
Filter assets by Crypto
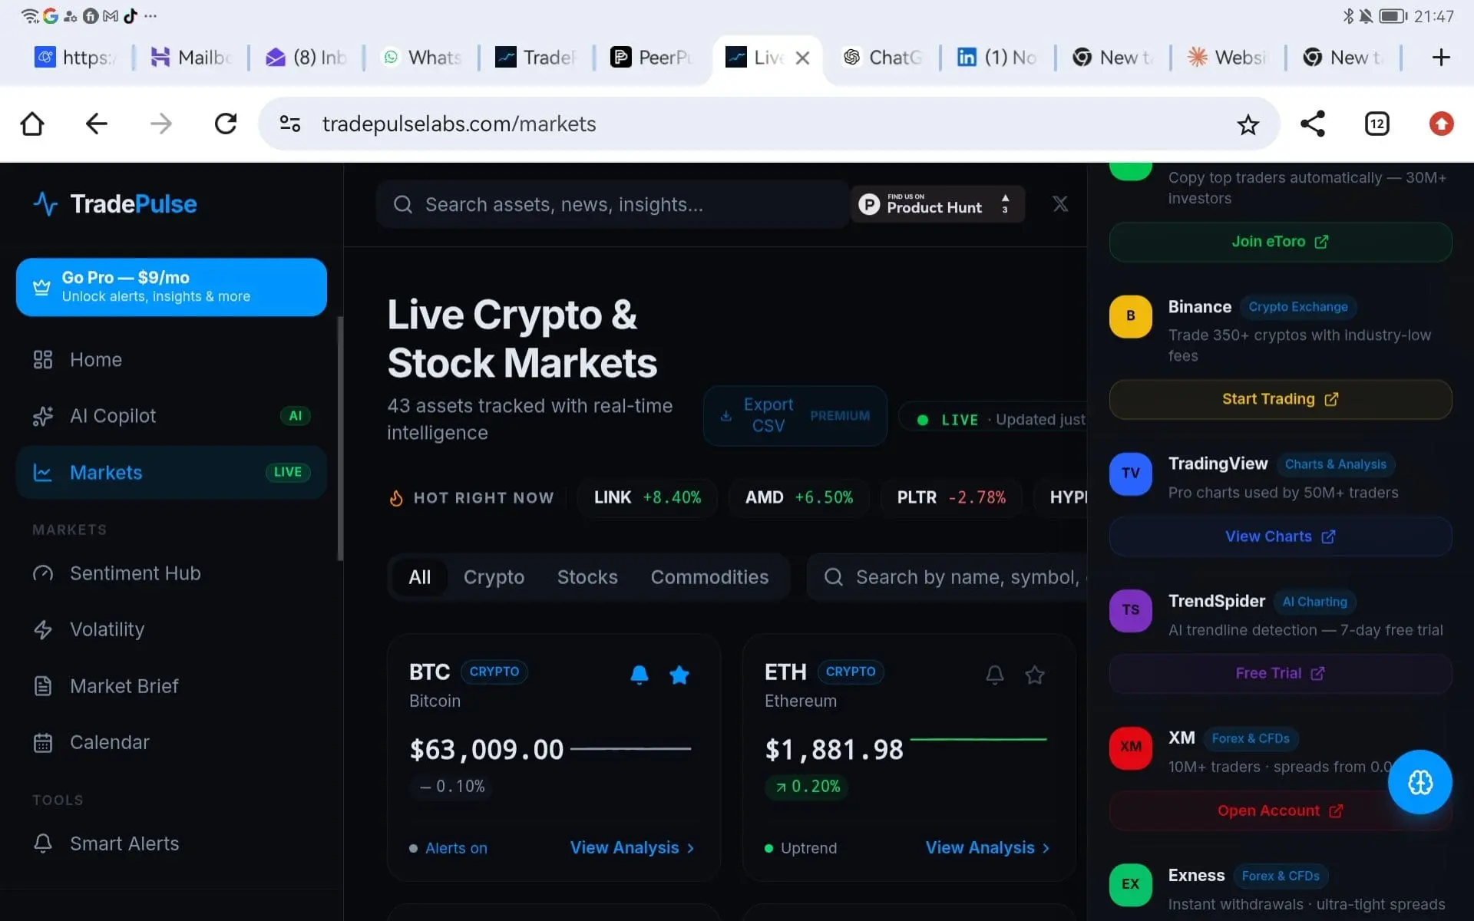[x=494, y=577]
